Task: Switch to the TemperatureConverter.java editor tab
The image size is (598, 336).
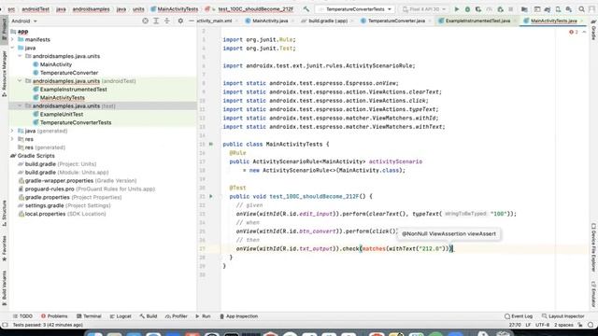Action: click(x=396, y=21)
